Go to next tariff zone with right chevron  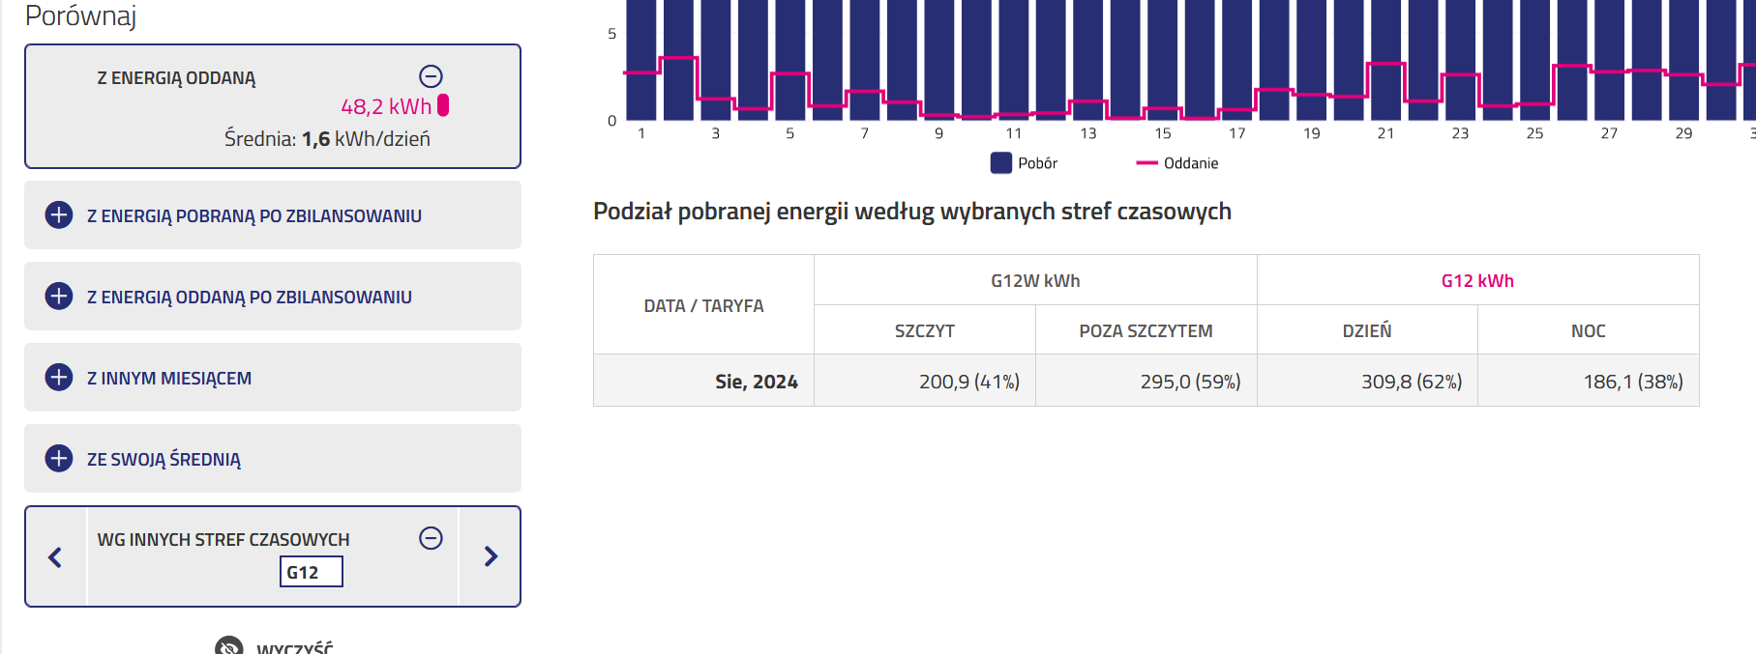pos(491,556)
